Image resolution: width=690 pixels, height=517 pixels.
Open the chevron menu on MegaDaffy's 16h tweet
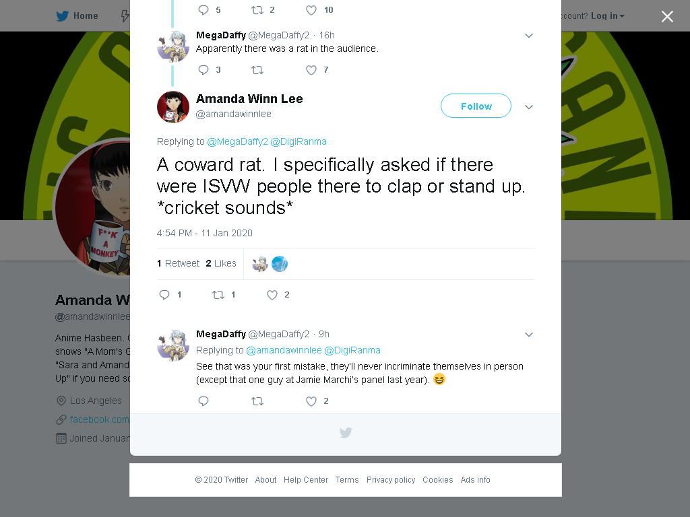coord(529,36)
